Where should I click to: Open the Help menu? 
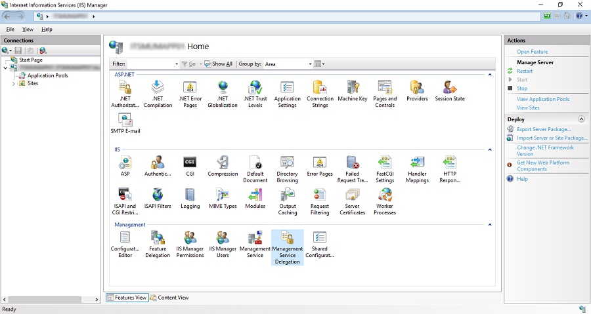(47, 29)
